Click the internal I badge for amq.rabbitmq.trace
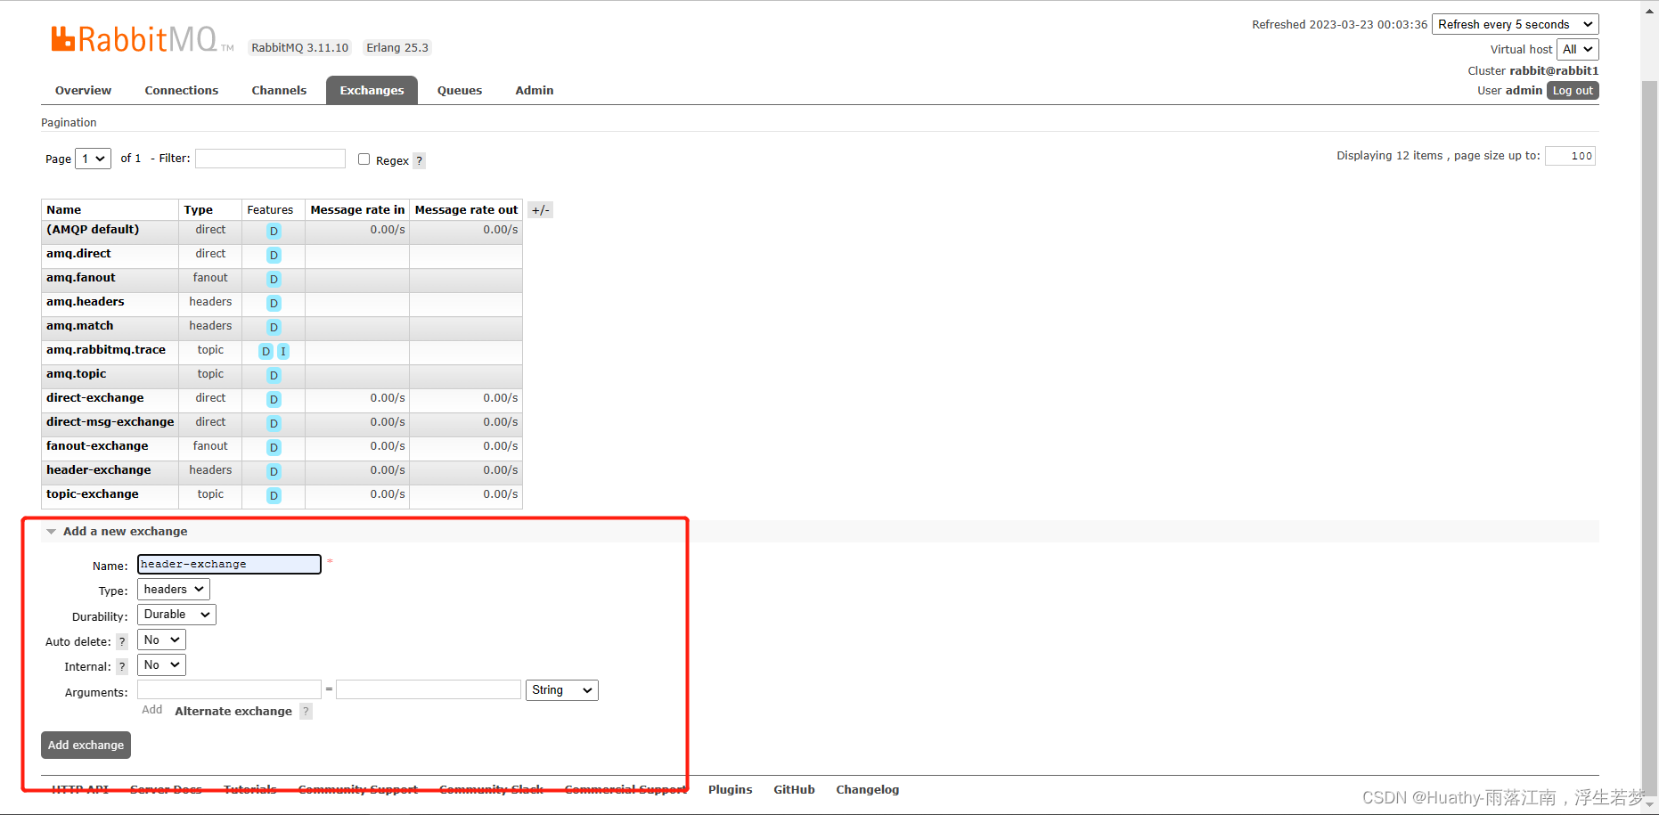 283,351
